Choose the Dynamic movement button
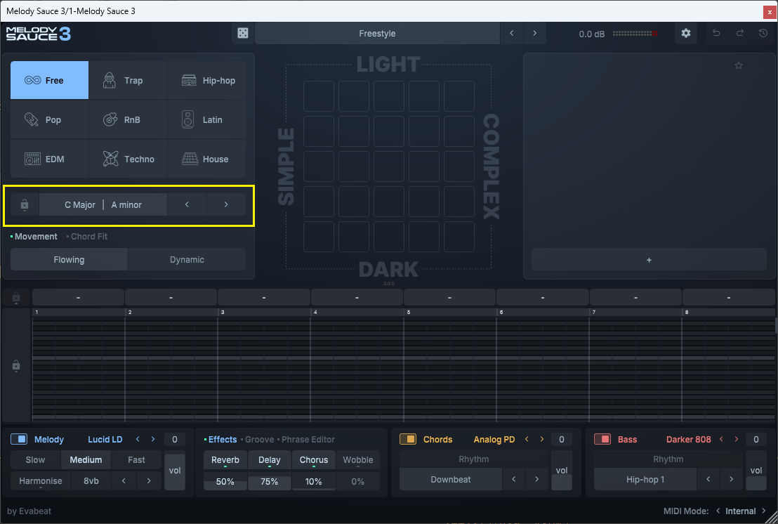 point(187,260)
